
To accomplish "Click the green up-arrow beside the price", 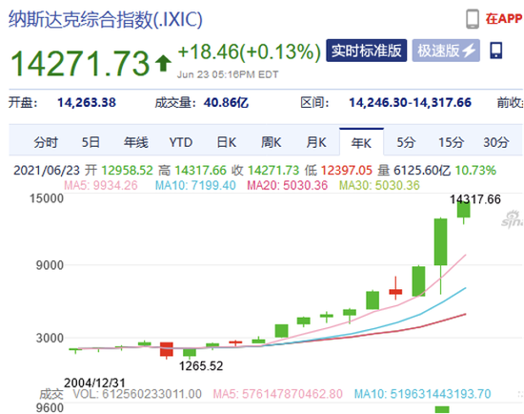I will pos(163,63).
